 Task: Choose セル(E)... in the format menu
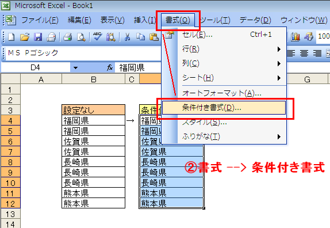(x=224, y=35)
